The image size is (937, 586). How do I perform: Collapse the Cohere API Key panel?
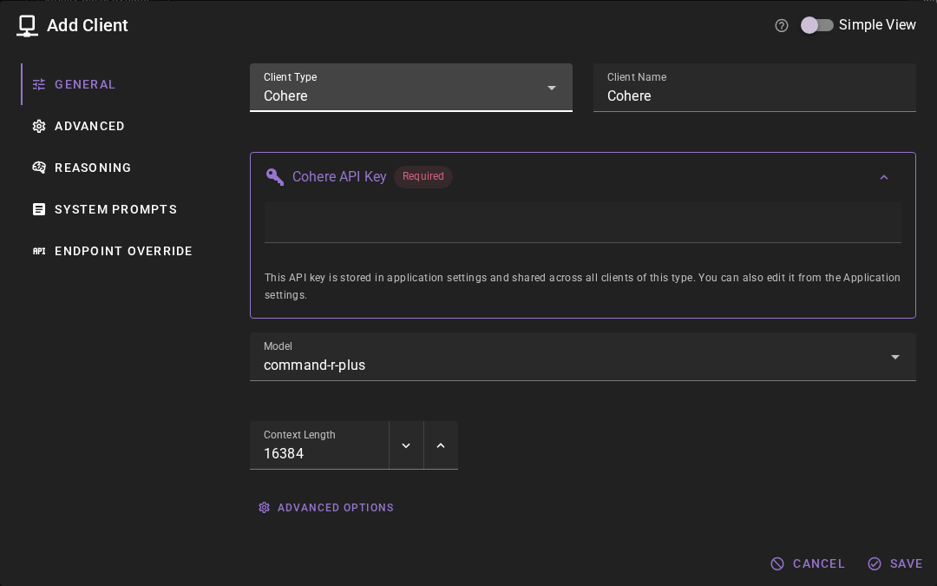(x=884, y=177)
